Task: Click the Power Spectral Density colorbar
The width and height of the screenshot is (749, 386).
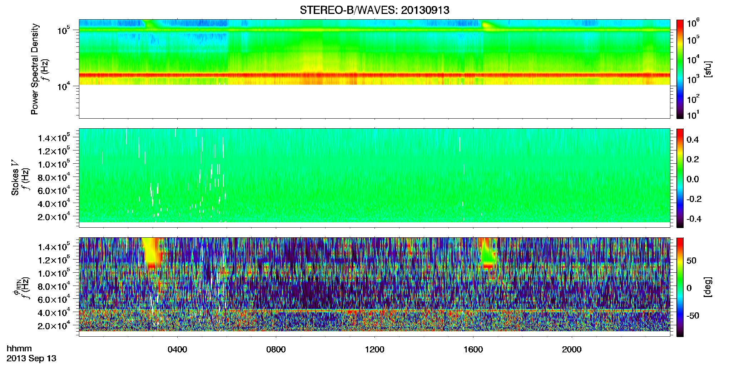Action: (680, 69)
